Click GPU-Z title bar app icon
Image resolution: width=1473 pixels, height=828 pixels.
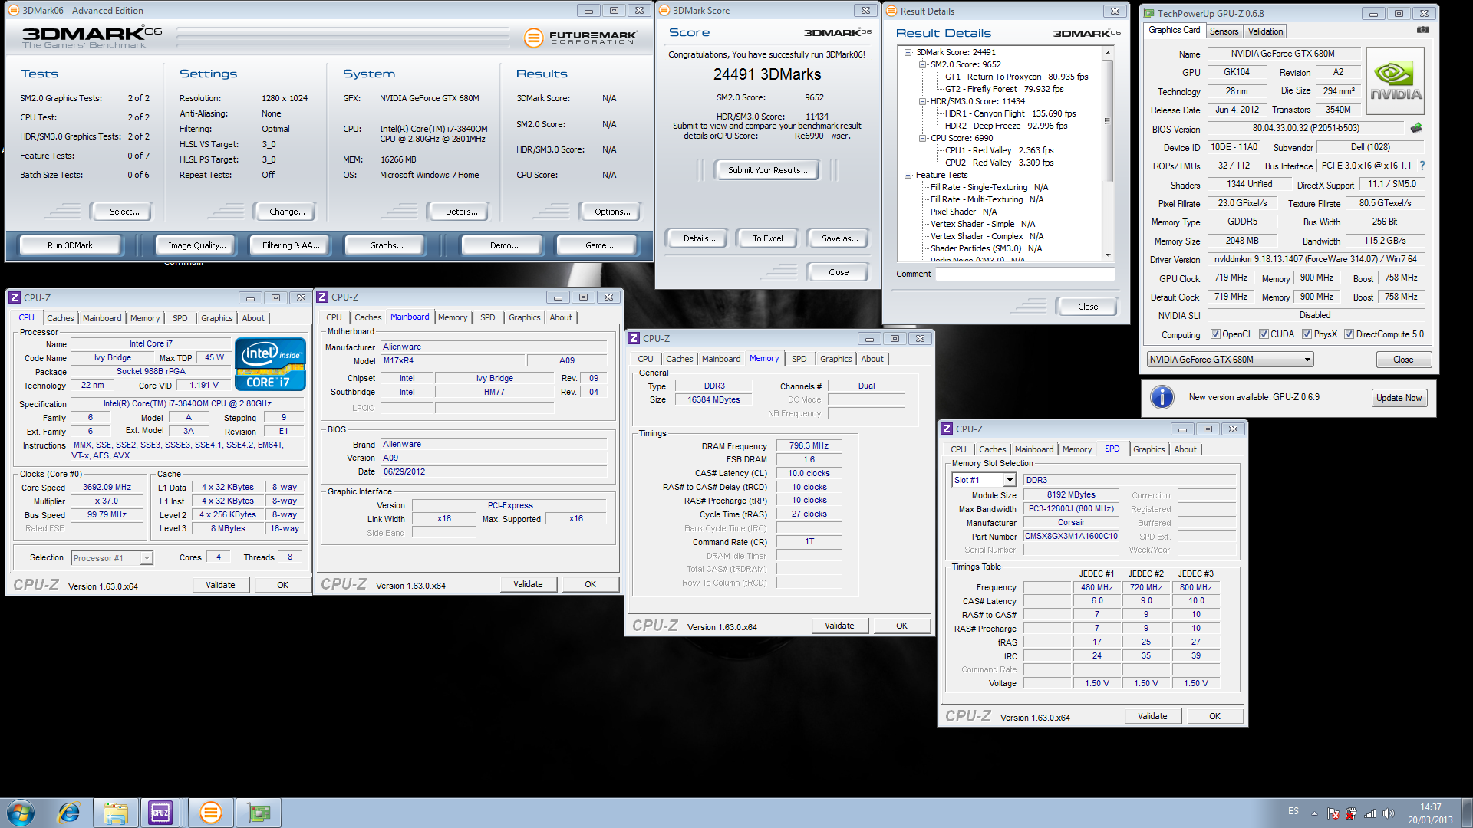point(1149,13)
